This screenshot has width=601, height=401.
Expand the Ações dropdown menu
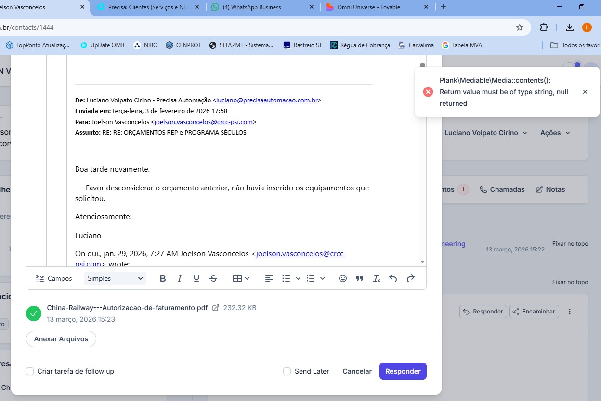[x=555, y=133]
